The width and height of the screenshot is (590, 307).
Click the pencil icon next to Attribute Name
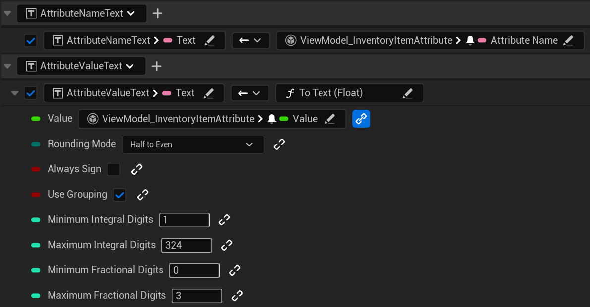(x=568, y=40)
